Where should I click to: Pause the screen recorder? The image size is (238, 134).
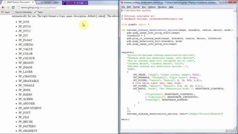(x=68, y=3)
